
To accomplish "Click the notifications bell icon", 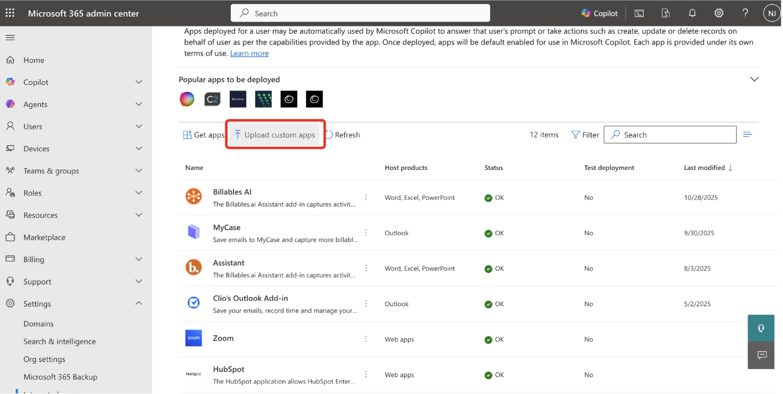I will 692,13.
